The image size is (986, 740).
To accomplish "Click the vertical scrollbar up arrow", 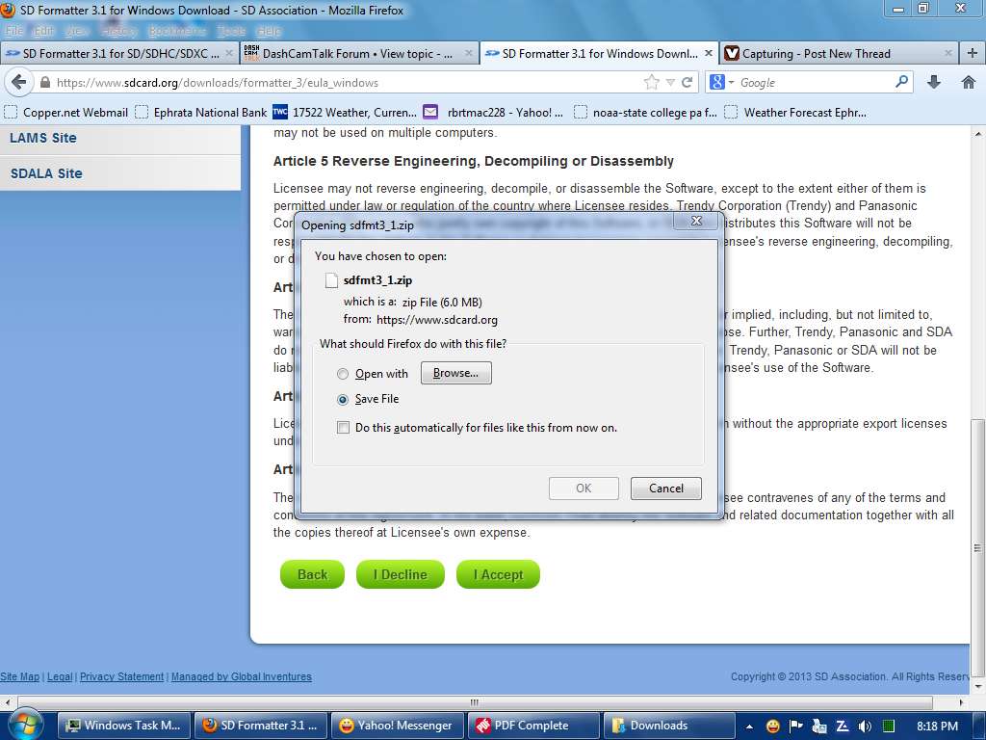I will coord(978,134).
